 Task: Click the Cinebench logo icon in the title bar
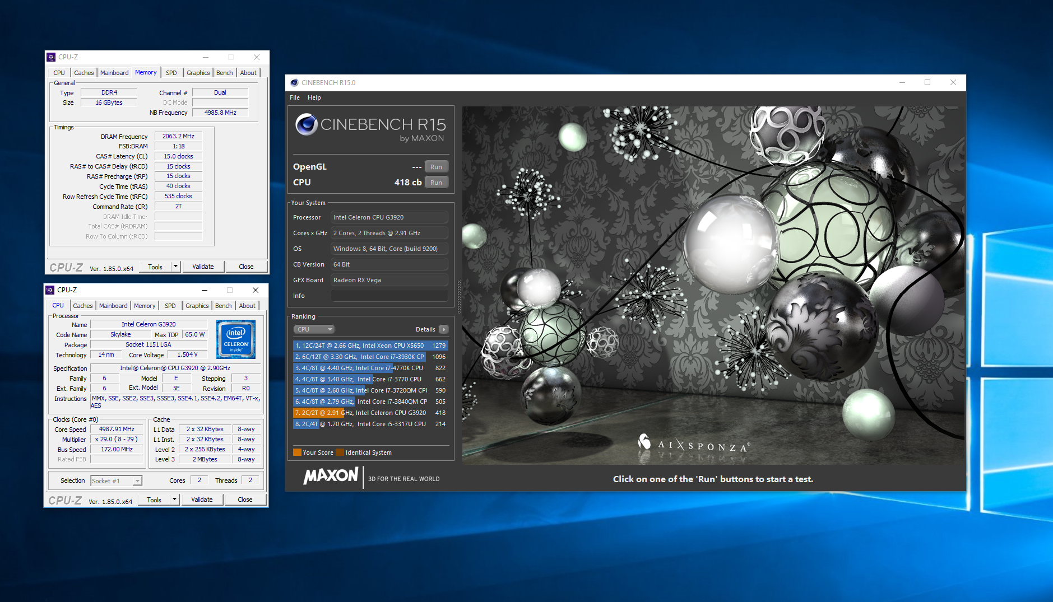[294, 82]
